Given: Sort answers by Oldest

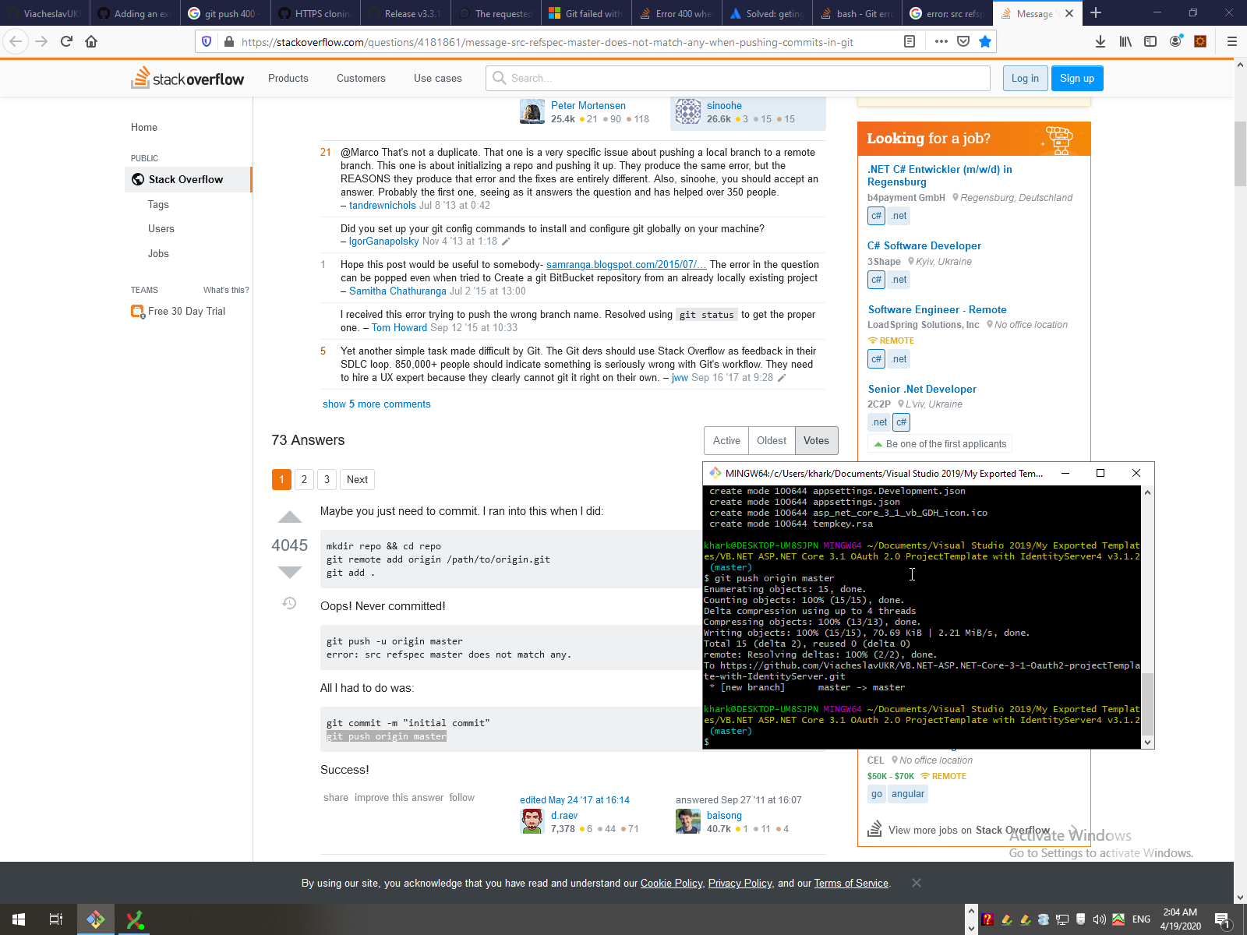Looking at the screenshot, I should (772, 440).
